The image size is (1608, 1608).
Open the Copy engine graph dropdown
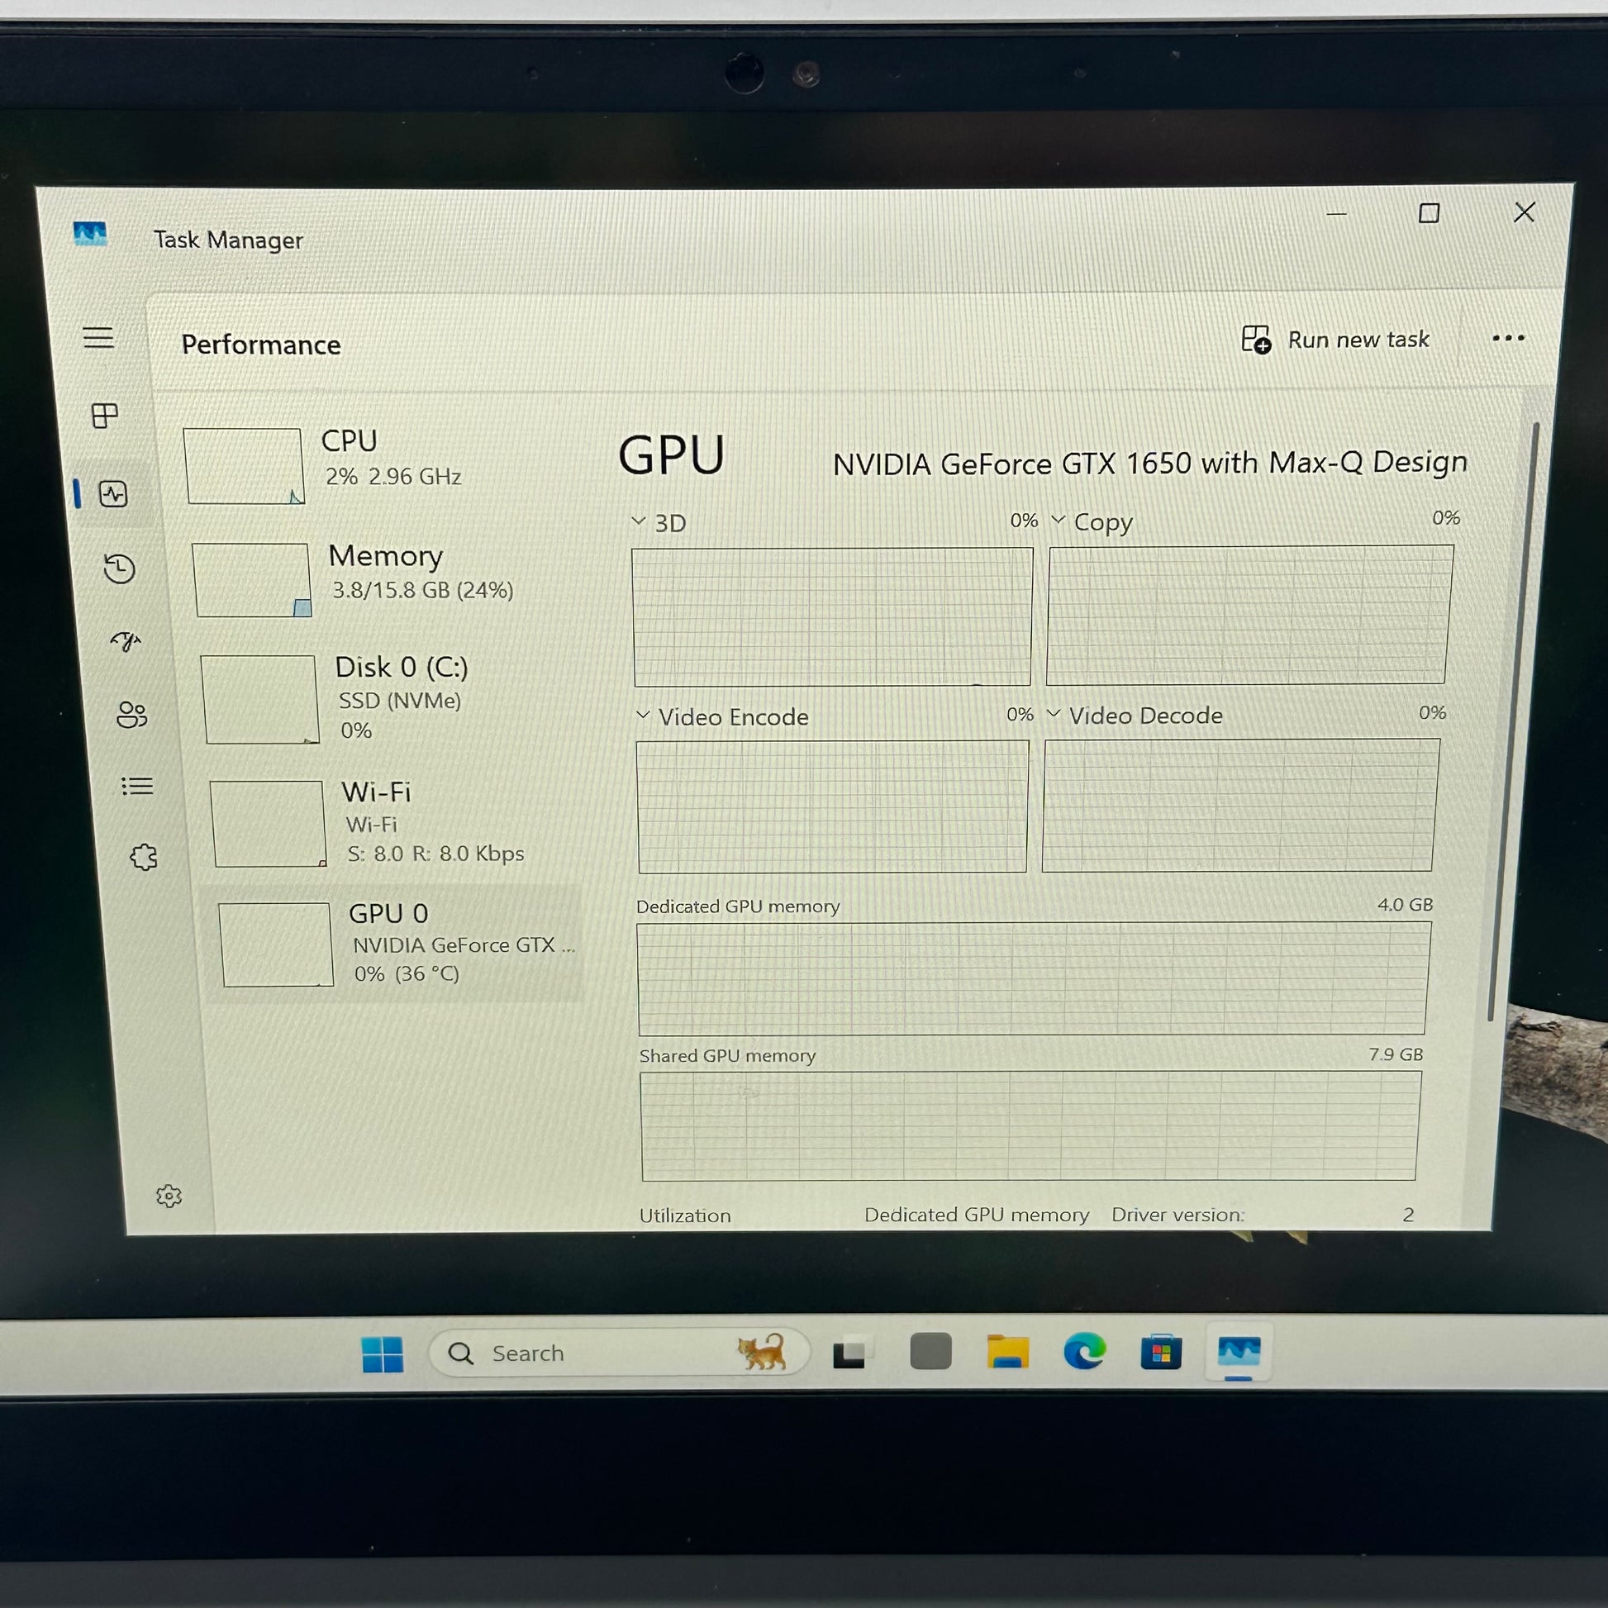[1059, 520]
